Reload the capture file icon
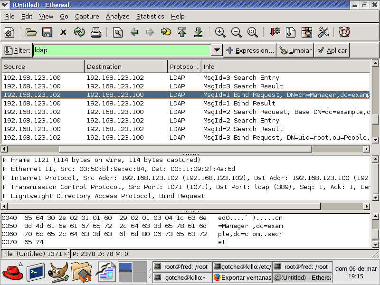Viewport: 380px width, 285px height. [79, 32]
